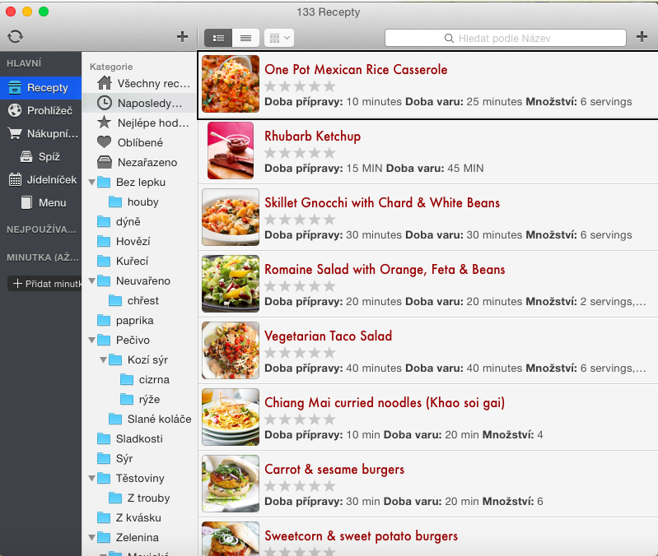Open the Prohlížeč browser globe icon

pyautogui.click(x=14, y=110)
